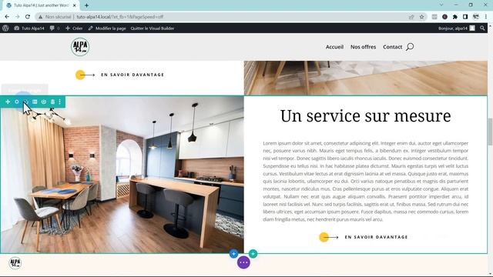Go back with browser back arrow

(x=7, y=17)
